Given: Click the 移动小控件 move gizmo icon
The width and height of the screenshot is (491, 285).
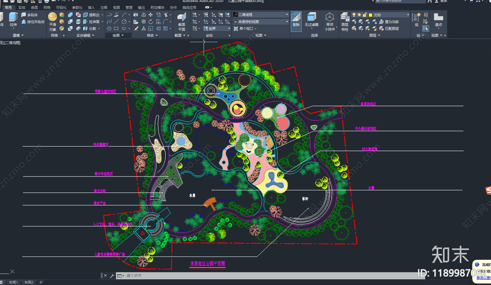Looking at the screenshot, I should (x=330, y=18).
